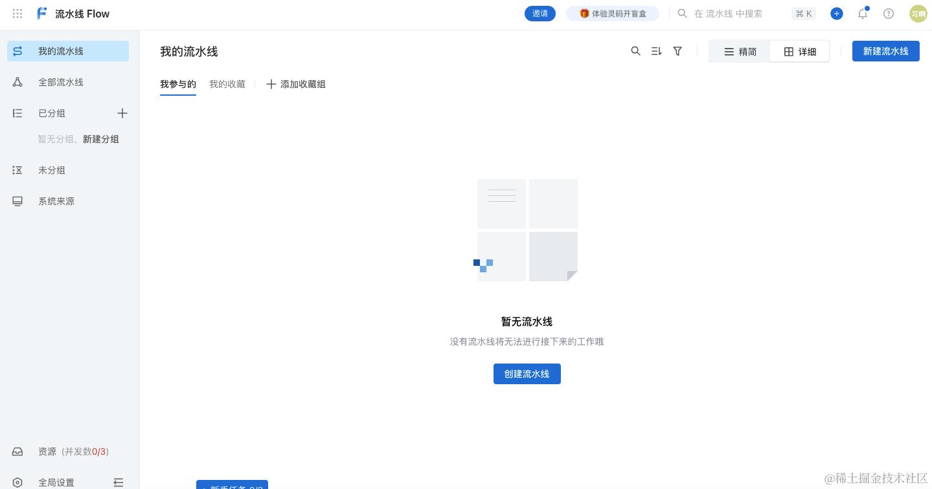Click the 暂无流水线 heading text

527,321
